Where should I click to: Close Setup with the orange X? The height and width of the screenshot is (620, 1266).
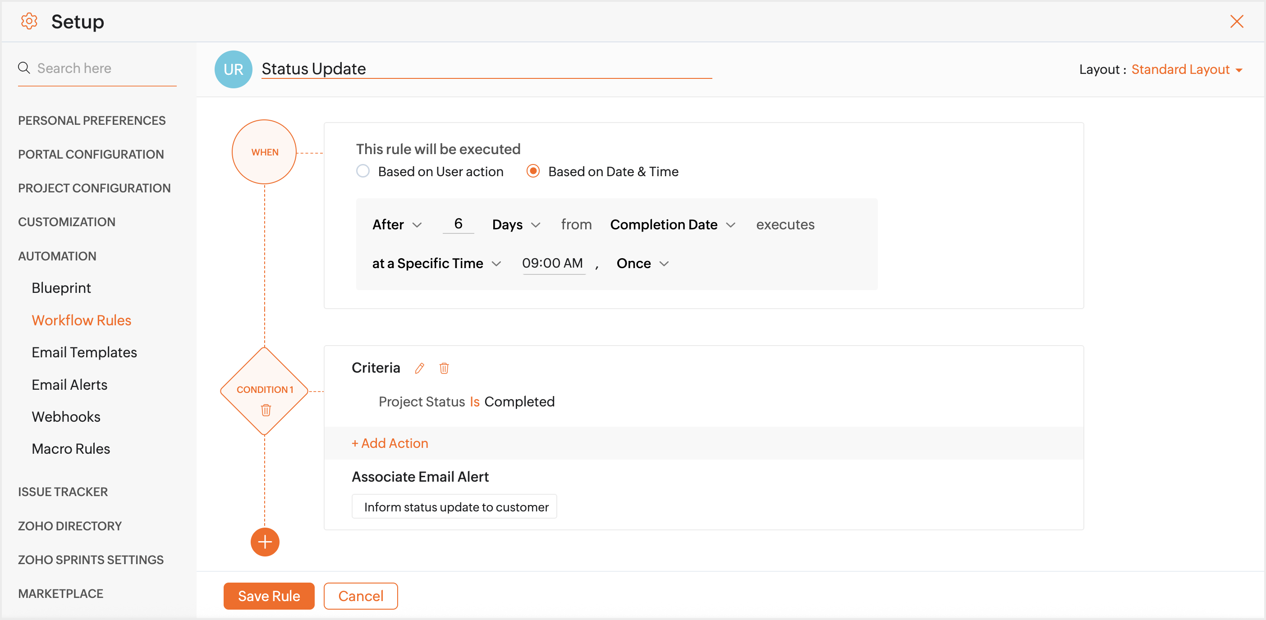click(1237, 21)
